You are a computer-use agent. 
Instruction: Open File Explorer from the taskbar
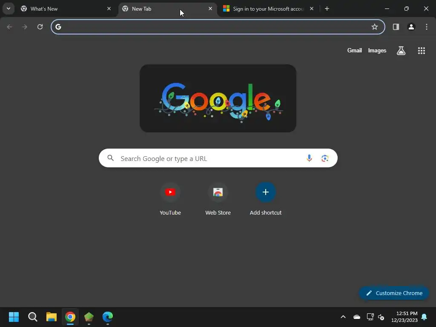click(52, 317)
